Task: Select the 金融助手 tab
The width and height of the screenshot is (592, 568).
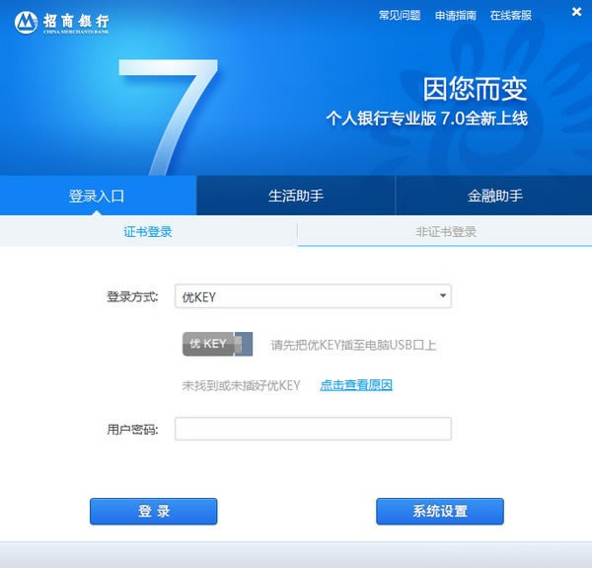Action: (494, 196)
